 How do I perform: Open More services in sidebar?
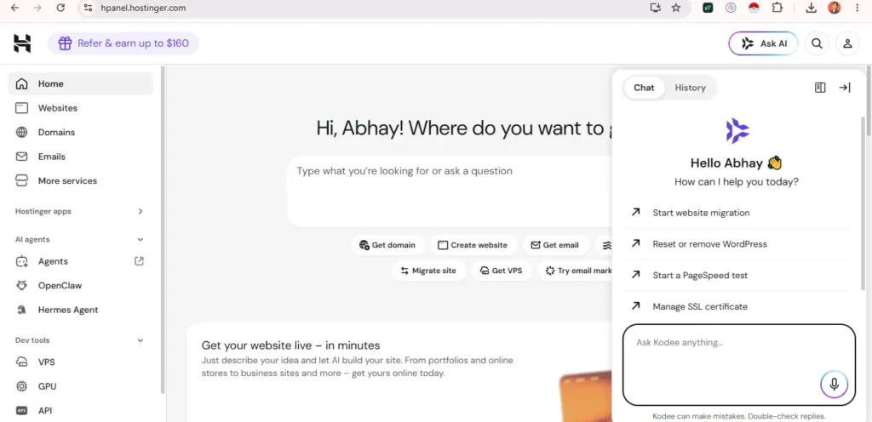pyautogui.click(x=81, y=181)
